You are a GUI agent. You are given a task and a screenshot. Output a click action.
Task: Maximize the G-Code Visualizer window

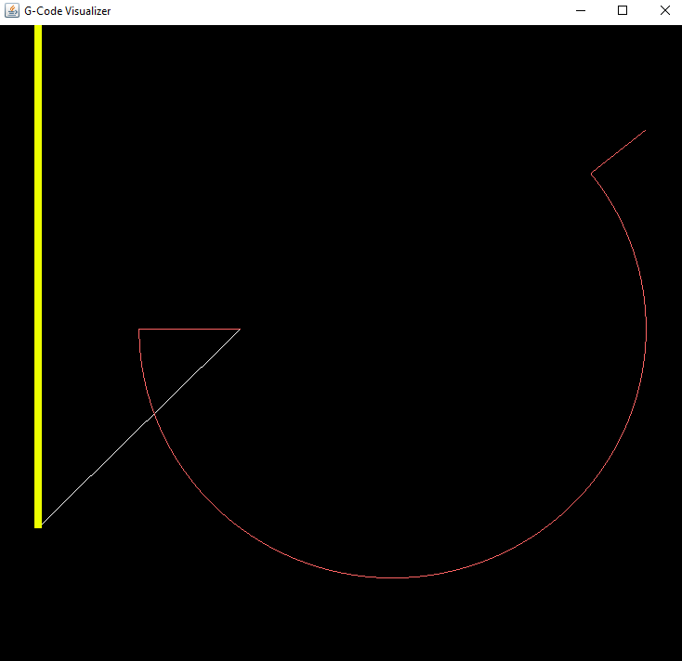coord(623,11)
